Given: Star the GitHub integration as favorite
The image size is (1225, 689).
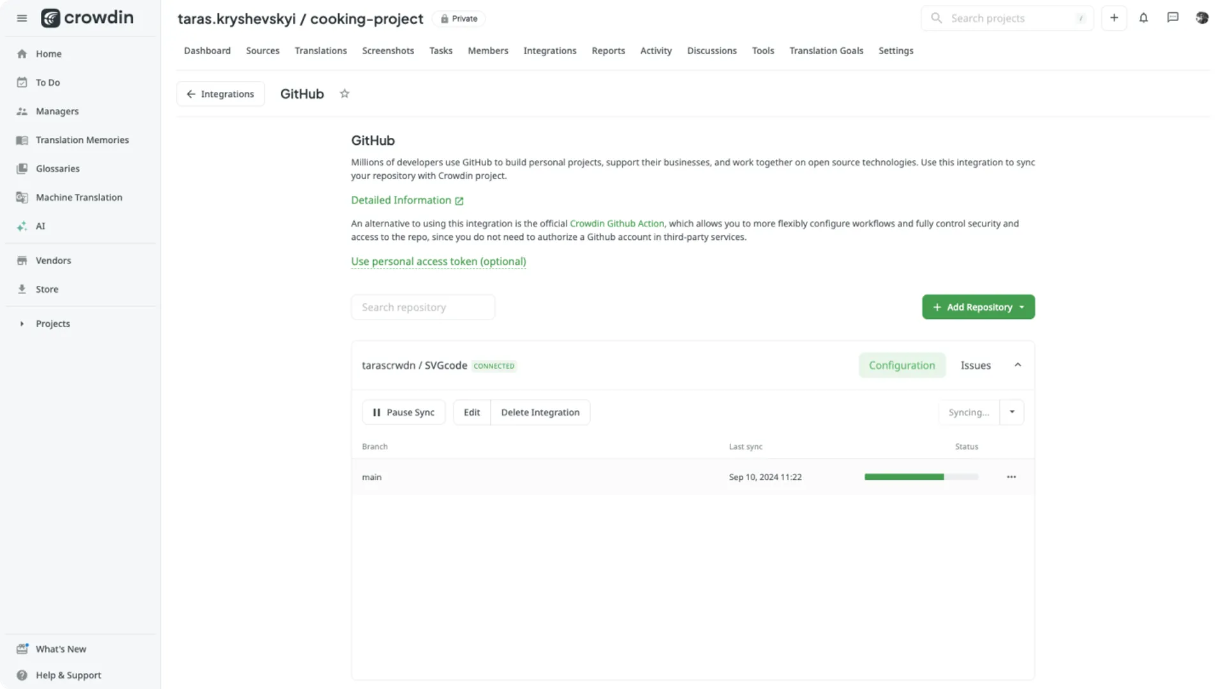Looking at the screenshot, I should (x=345, y=94).
